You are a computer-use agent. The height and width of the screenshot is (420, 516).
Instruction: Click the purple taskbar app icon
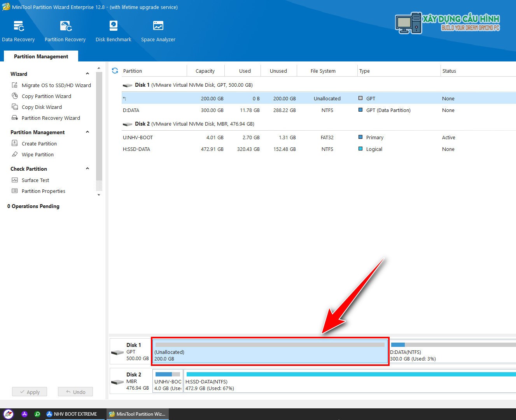[24, 414]
